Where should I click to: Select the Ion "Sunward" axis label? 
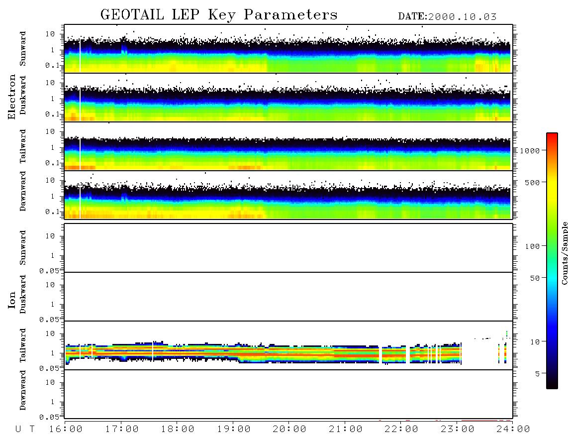23,248
